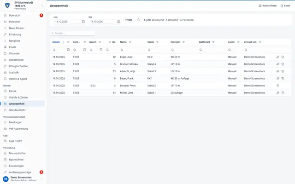The image size is (295, 184).
Task: Open Kasse in the sidebar
Action: click(x=23, y=91)
